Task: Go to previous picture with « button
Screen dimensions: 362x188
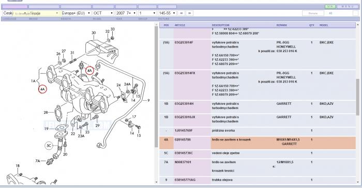Action: 182,13
